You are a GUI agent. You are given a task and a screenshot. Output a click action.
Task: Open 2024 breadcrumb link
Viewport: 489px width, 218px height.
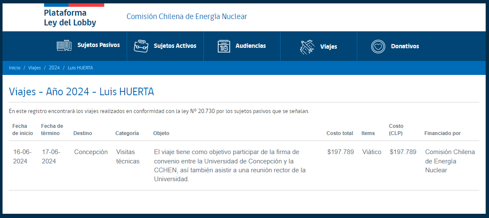tap(54, 68)
